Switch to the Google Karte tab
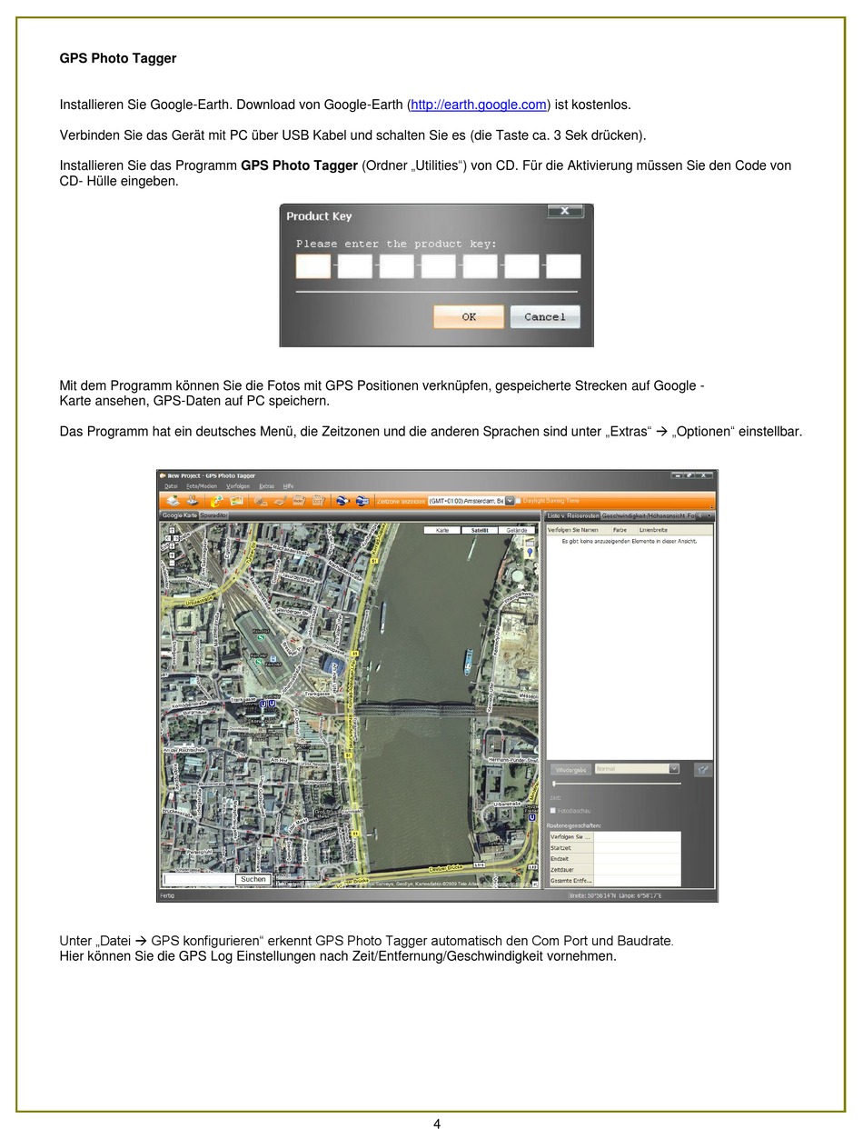This screenshot has height=1129, width=863. pyautogui.click(x=179, y=515)
